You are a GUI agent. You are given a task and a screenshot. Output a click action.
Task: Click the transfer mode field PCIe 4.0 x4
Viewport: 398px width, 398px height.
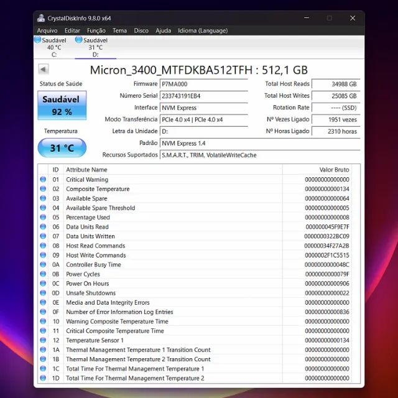point(204,119)
